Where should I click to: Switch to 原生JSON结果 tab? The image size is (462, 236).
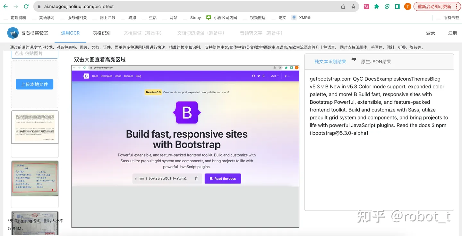(x=376, y=61)
